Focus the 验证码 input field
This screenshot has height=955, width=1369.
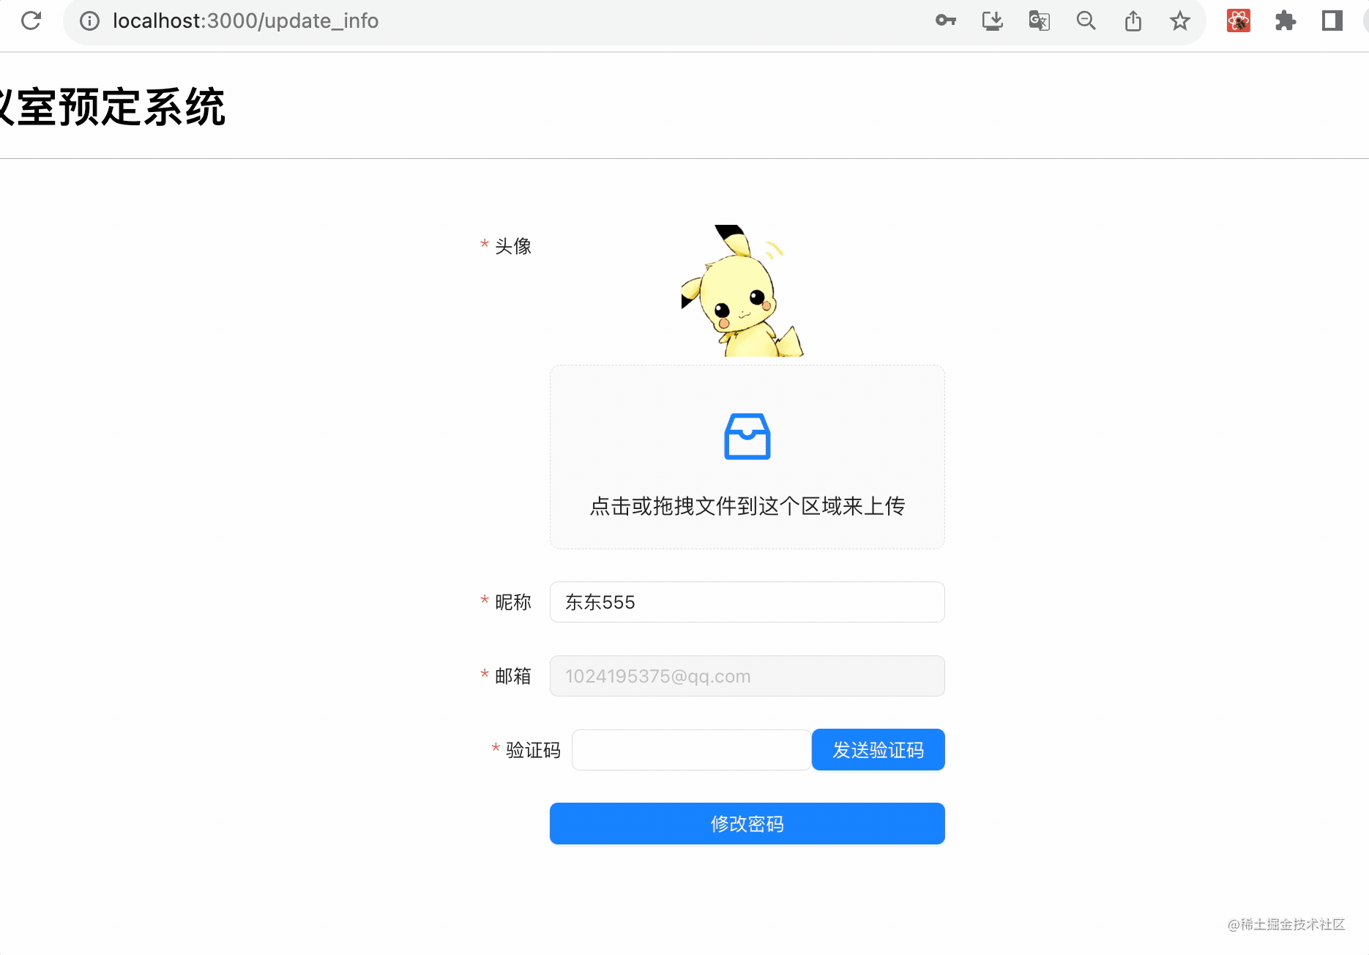pos(691,750)
